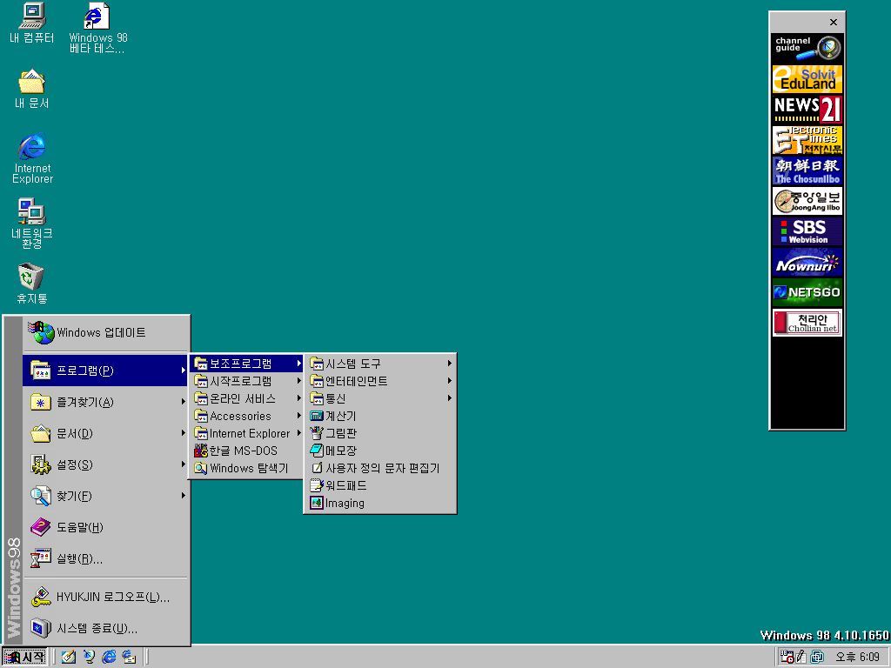Select 보조프로그램 in the Programs menu
This screenshot has height=668, width=891.
[247, 364]
